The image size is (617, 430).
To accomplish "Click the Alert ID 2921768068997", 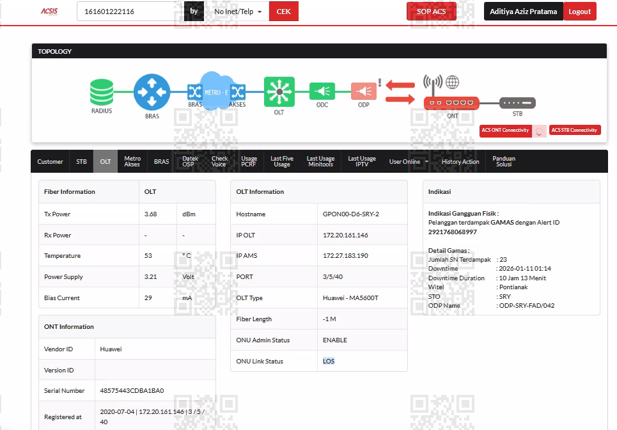I will click(x=453, y=232).
